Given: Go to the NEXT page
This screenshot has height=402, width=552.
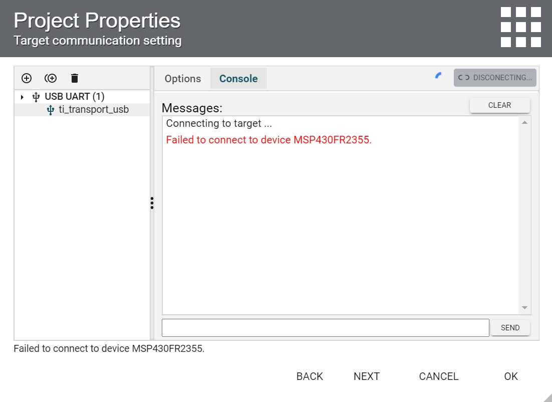Looking at the screenshot, I should click(x=367, y=376).
